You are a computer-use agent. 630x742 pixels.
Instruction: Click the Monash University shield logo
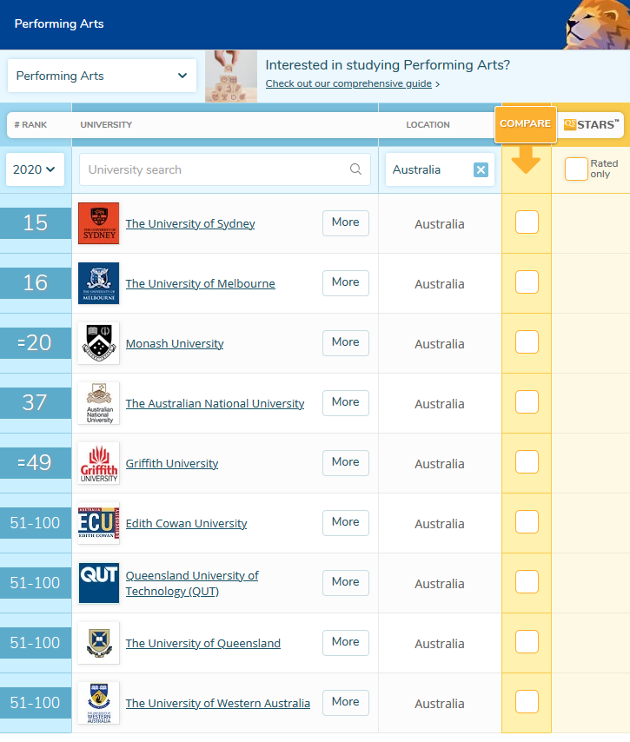click(x=98, y=343)
